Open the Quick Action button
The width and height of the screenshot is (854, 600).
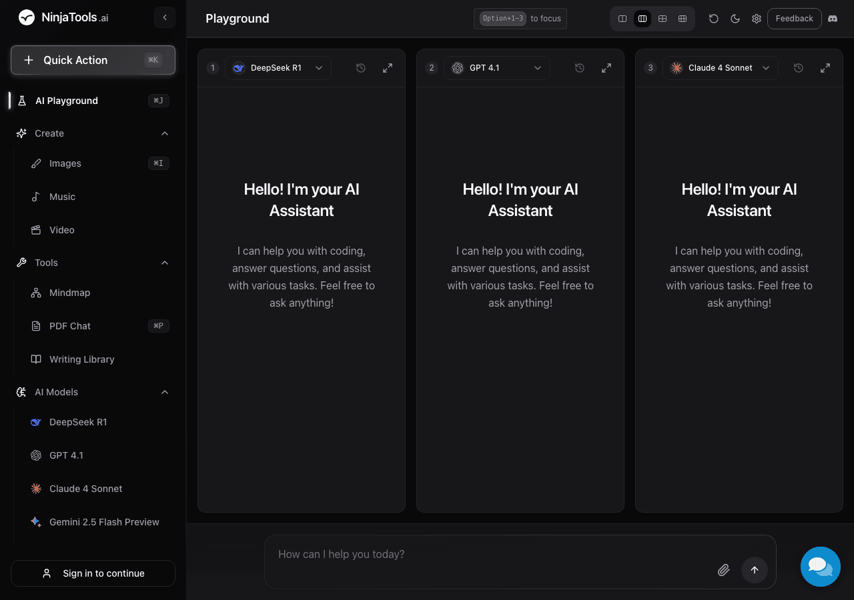93,60
